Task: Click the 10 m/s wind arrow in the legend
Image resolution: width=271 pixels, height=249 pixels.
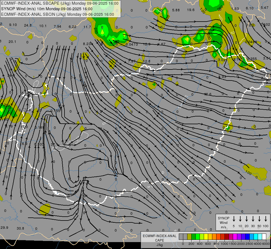Action: [x=240, y=219]
